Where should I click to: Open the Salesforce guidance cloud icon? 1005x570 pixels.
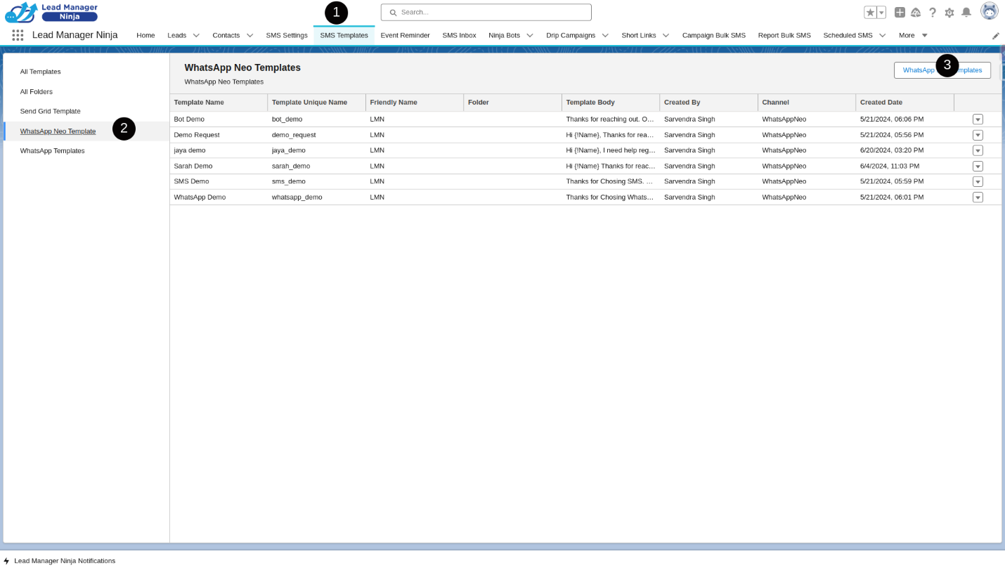click(916, 12)
